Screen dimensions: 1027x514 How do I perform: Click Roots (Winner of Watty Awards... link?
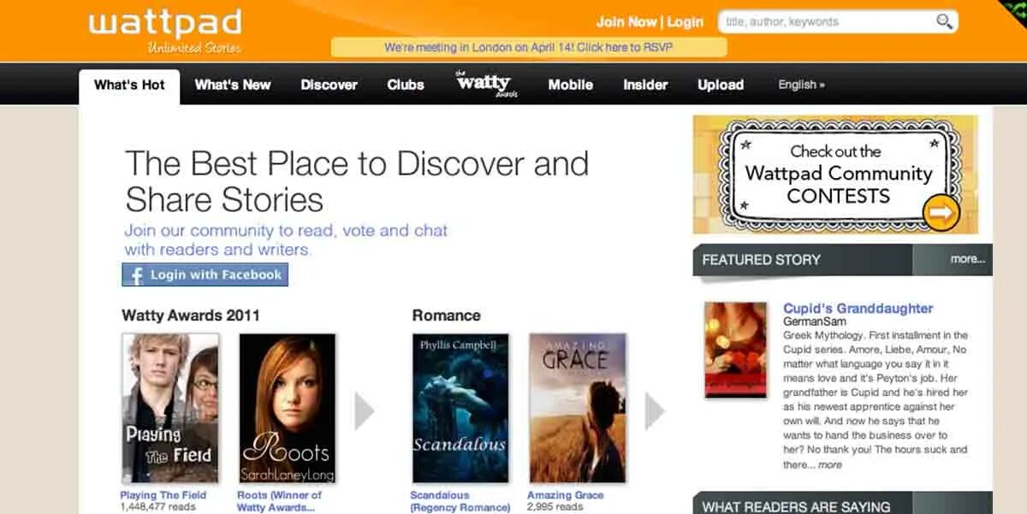pos(279,501)
